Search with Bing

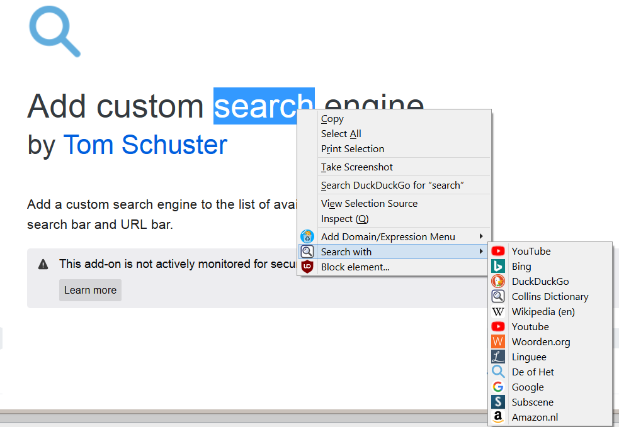click(550, 266)
